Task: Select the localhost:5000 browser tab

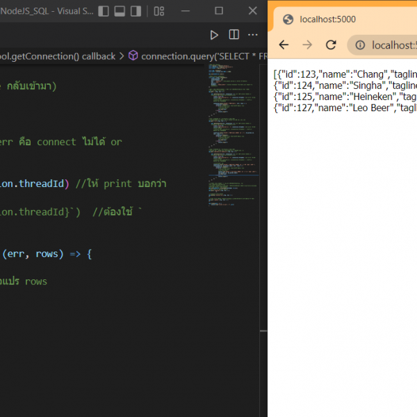Action: [327, 19]
